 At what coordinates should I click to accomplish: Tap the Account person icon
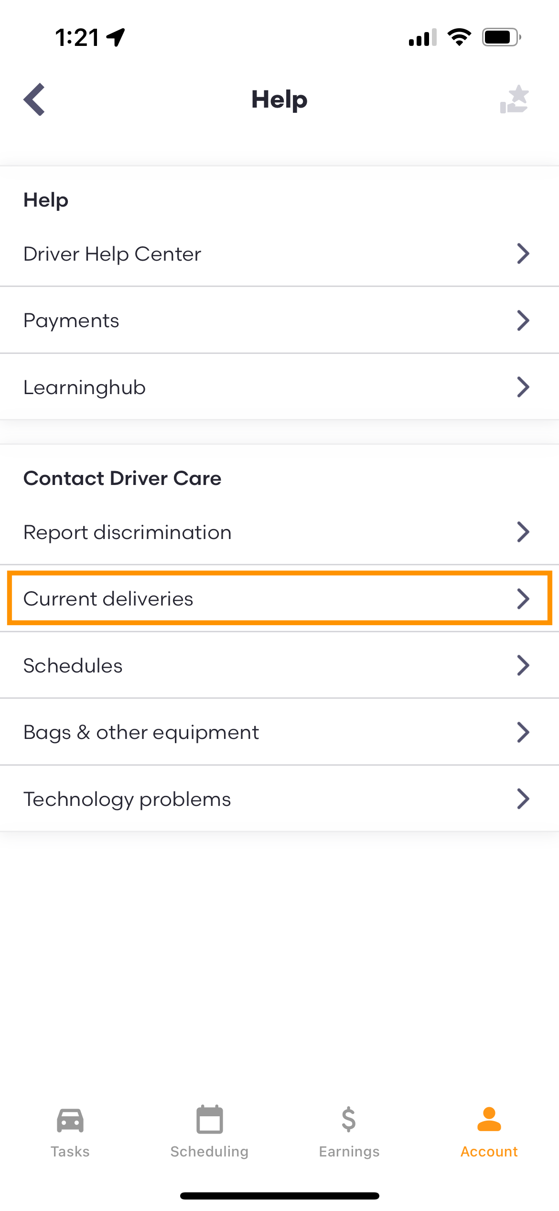click(489, 1119)
